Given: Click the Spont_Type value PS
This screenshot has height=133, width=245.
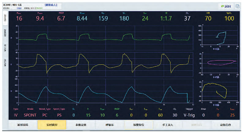Looking at the screenshot, I should (x=59, y=115).
